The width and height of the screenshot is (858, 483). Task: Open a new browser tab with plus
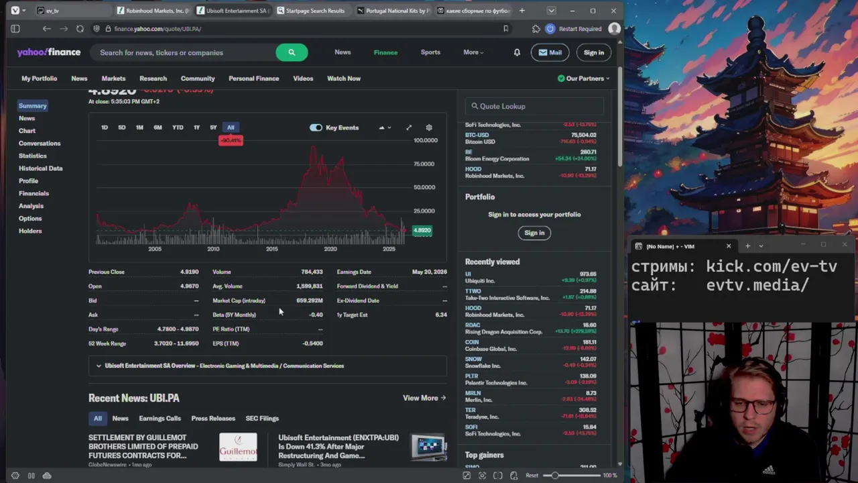[522, 11]
